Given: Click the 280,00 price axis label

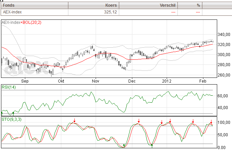Looking at the screenshot, I should (x=224, y=65).
